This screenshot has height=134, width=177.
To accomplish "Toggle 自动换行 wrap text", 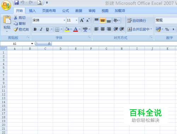I will [137, 20].
